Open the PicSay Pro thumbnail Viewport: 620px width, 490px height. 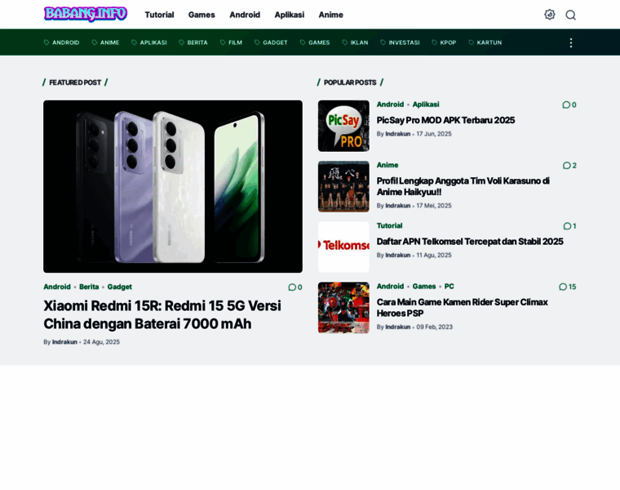[343, 126]
